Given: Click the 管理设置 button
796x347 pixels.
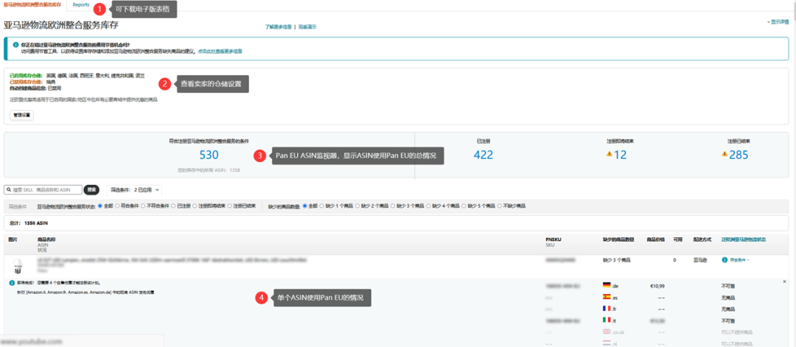Looking at the screenshot, I should (x=22, y=115).
